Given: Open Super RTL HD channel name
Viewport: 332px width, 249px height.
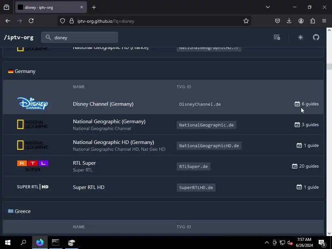Looking at the screenshot, I should 89,187.
